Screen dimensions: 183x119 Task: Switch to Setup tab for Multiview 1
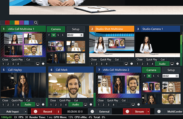[x=76, y=29]
